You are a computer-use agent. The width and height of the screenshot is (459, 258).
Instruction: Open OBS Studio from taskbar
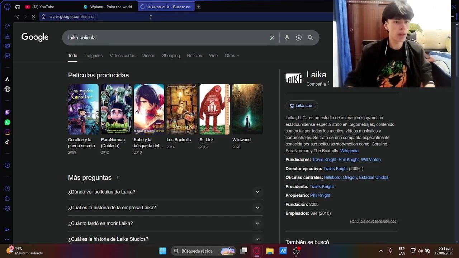(296, 251)
